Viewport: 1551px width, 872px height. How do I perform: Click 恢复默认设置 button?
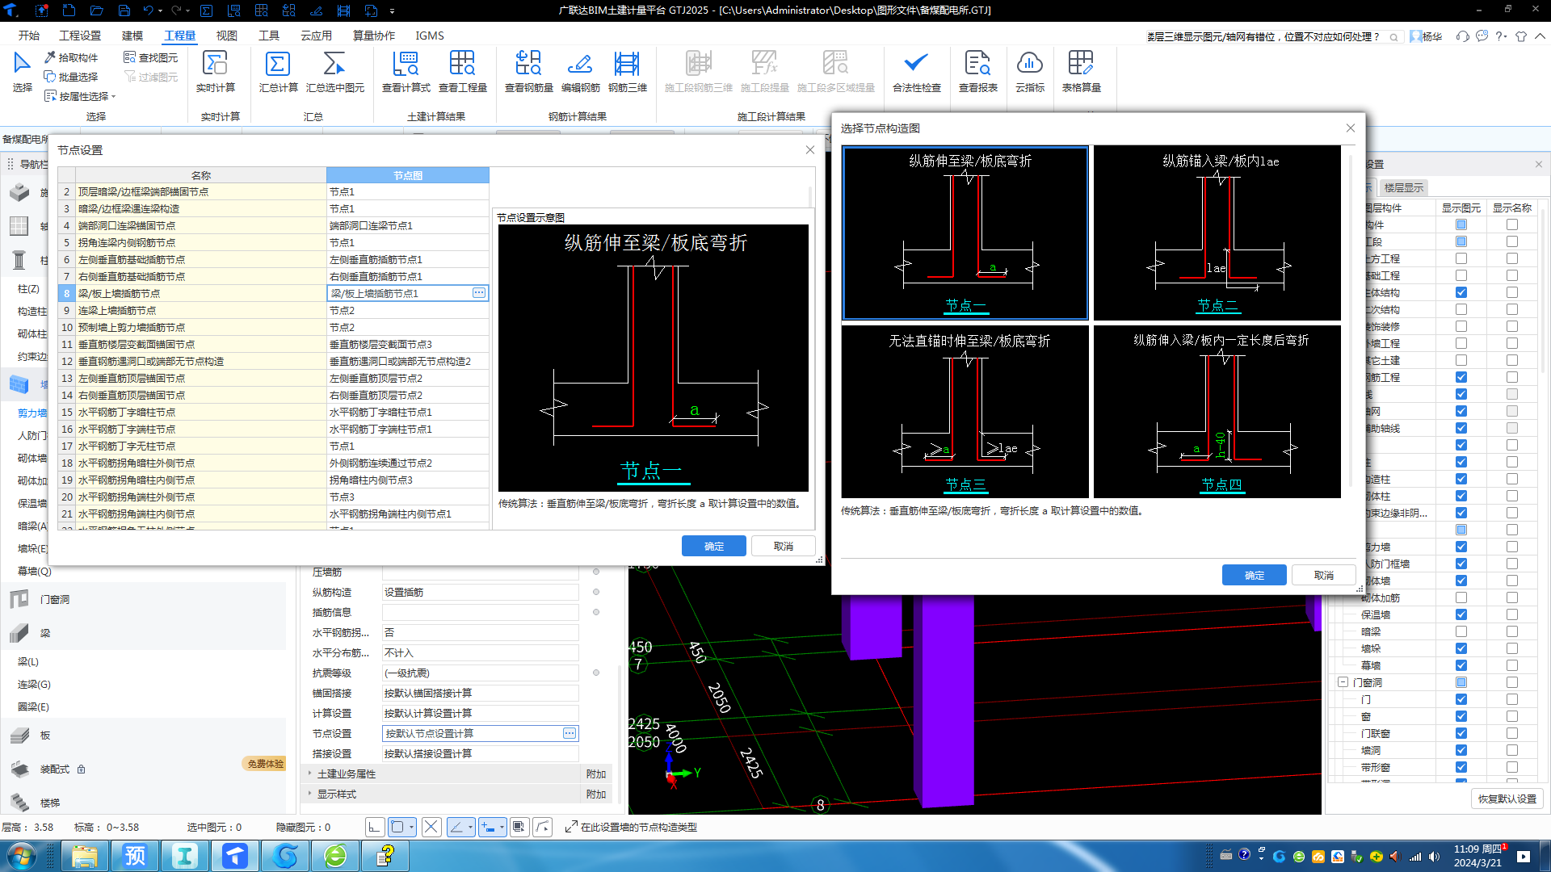point(1507,799)
